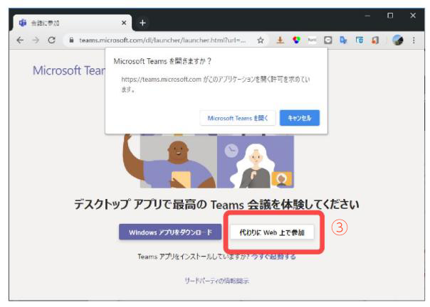Open a new browser tab
The width and height of the screenshot is (430, 307).
[x=142, y=22]
